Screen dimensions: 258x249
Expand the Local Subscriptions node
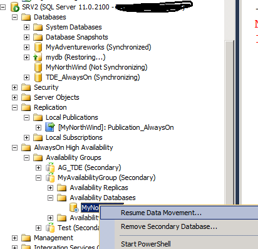pos(26,137)
